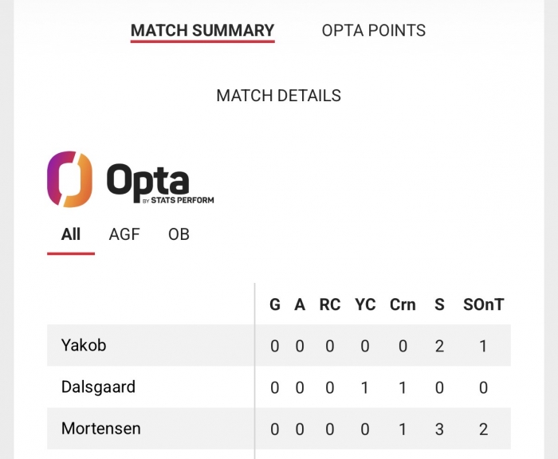Select the player Yakob row
Screen dimensions: 558x459
[x=84, y=346]
